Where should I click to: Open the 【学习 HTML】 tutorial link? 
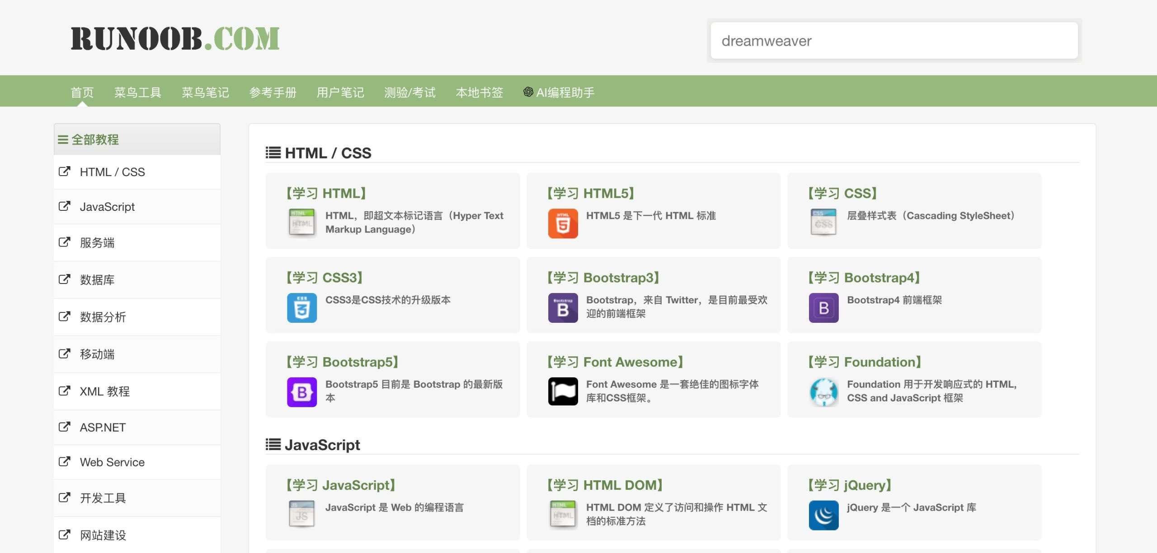[x=326, y=193]
